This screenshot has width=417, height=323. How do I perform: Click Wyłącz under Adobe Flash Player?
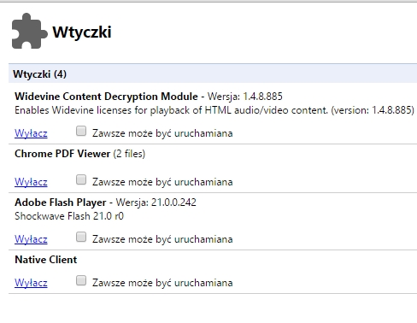point(31,239)
